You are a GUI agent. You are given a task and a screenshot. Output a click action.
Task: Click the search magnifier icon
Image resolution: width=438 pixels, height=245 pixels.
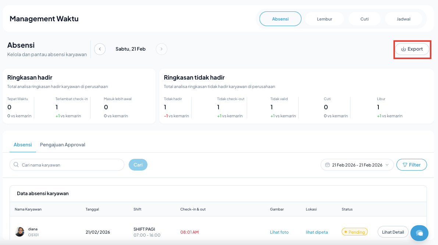click(x=16, y=165)
